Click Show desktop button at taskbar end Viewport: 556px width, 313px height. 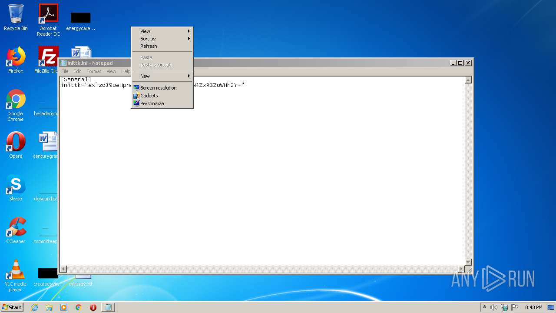(551, 307)
